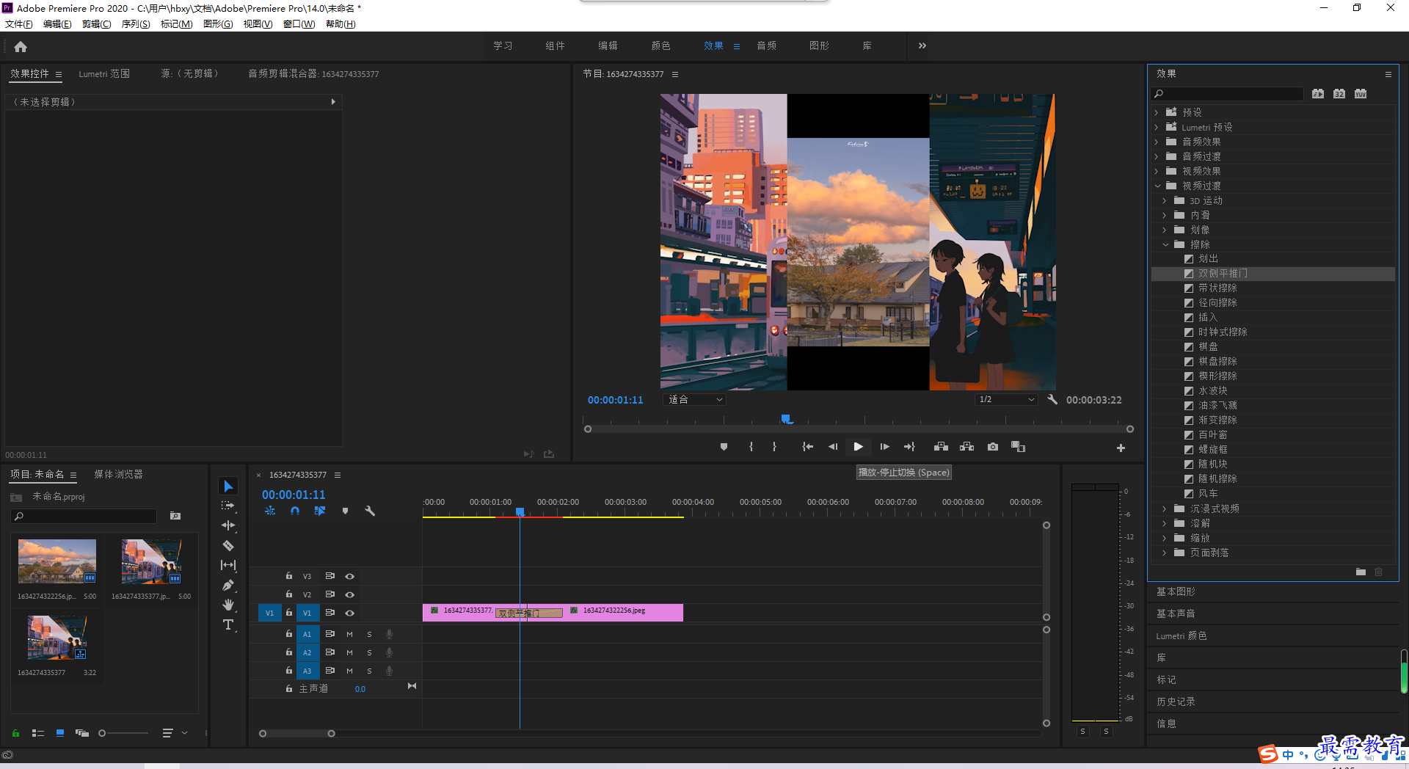Viewport: 1409px width, 769px height.
Task: Click the Home icon
Action: pos(21,46)
